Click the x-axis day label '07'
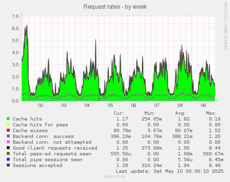Viewport: 230px width, 182px height. pyautogui.click(x=157, y=106)
